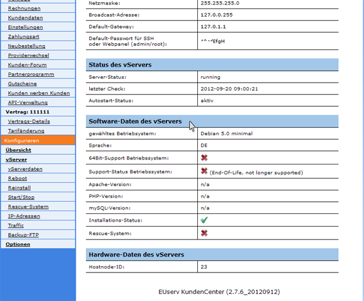
Task: Open Backup-FTP link
Action: coord(23,235)
